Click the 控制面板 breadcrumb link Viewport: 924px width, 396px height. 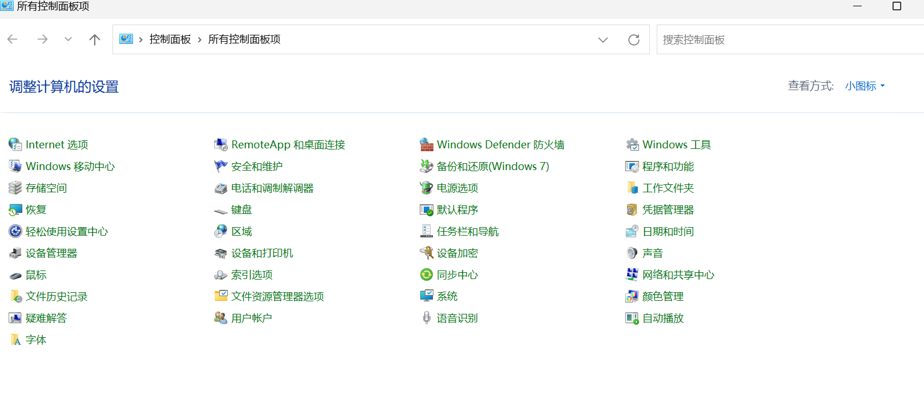point(170,39)
